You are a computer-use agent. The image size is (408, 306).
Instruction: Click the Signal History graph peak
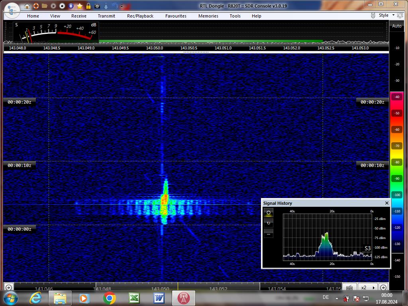326,234
